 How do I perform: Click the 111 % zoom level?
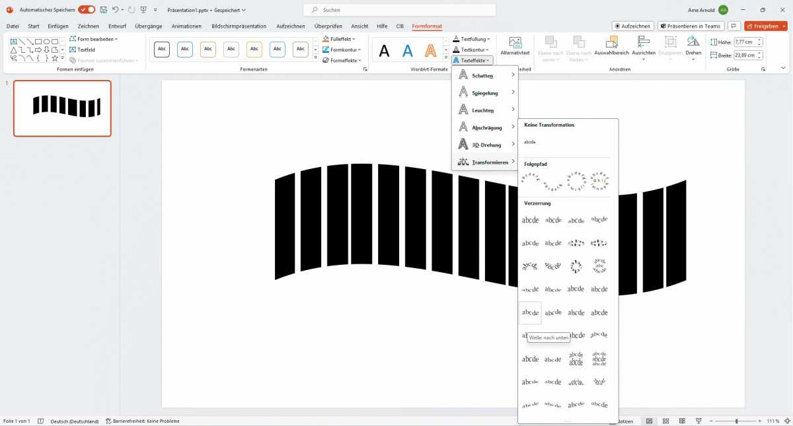(773, 421)
